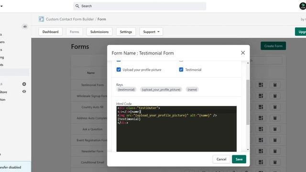Uncheck Upload your profile picture checkbox
306x172 pixels.
(119, 70)
